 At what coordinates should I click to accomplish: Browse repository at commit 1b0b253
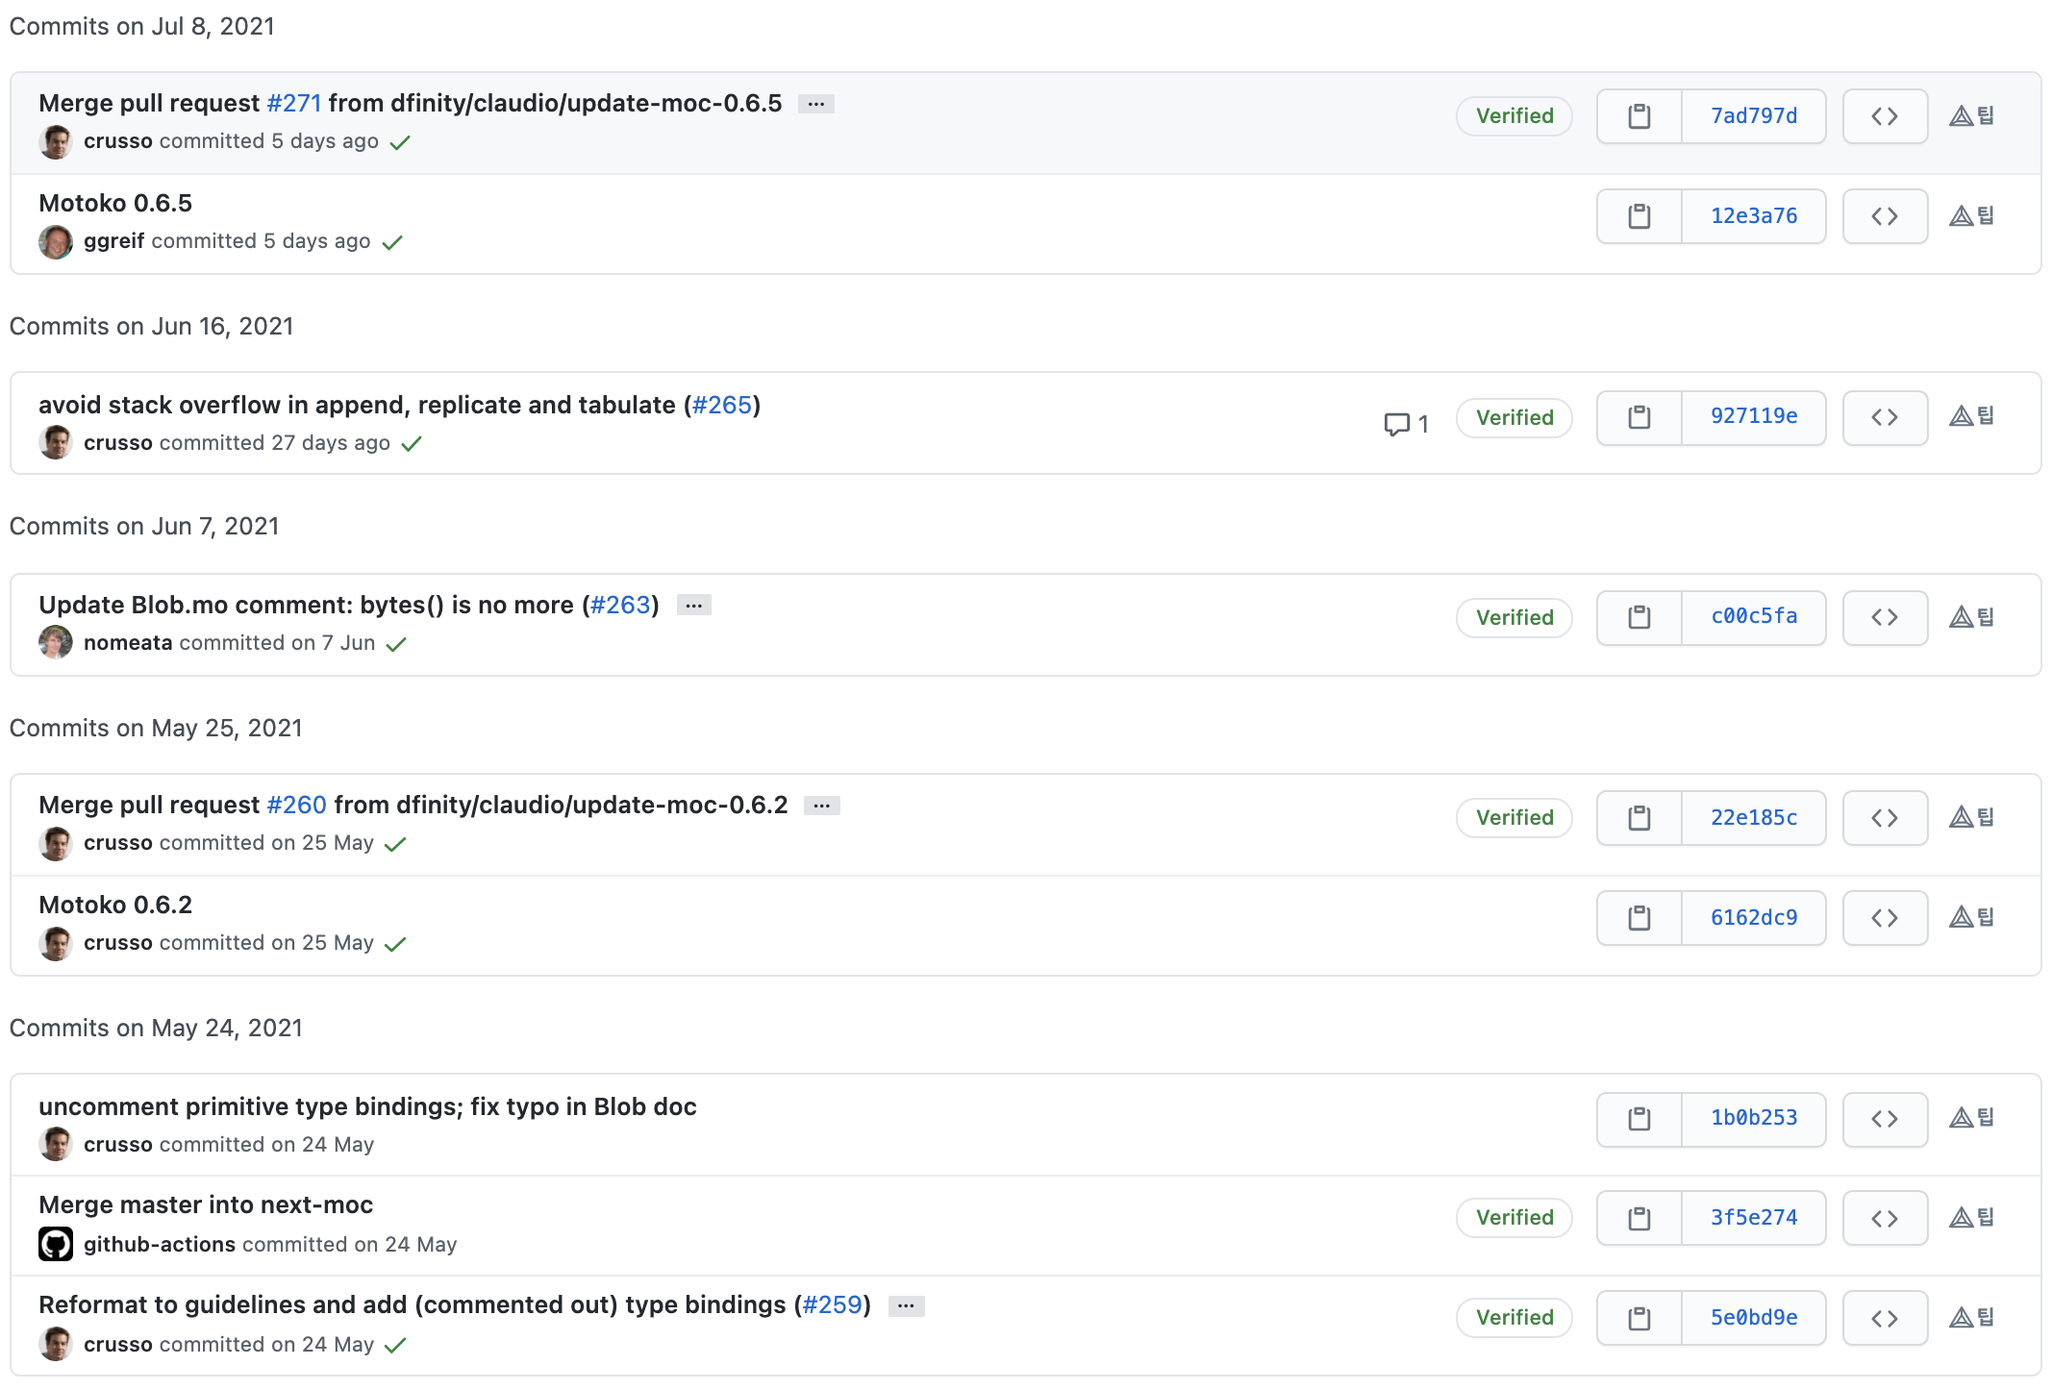pyautogui.click(x=1884, y=1118)
